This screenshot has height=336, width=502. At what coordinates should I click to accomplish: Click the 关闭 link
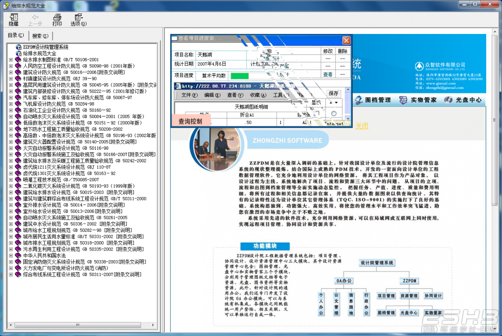tap(362, 126)
